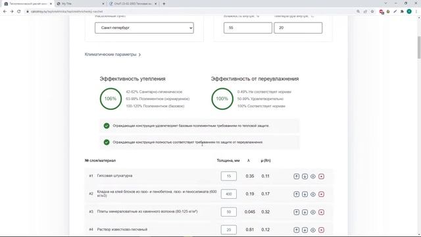
Task: Delete layer #2 газобетон blocks
Action: (322, 194)
